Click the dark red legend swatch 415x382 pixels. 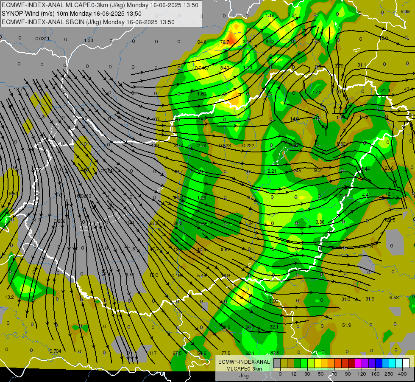pyautogui.click(x=352, y=363)
